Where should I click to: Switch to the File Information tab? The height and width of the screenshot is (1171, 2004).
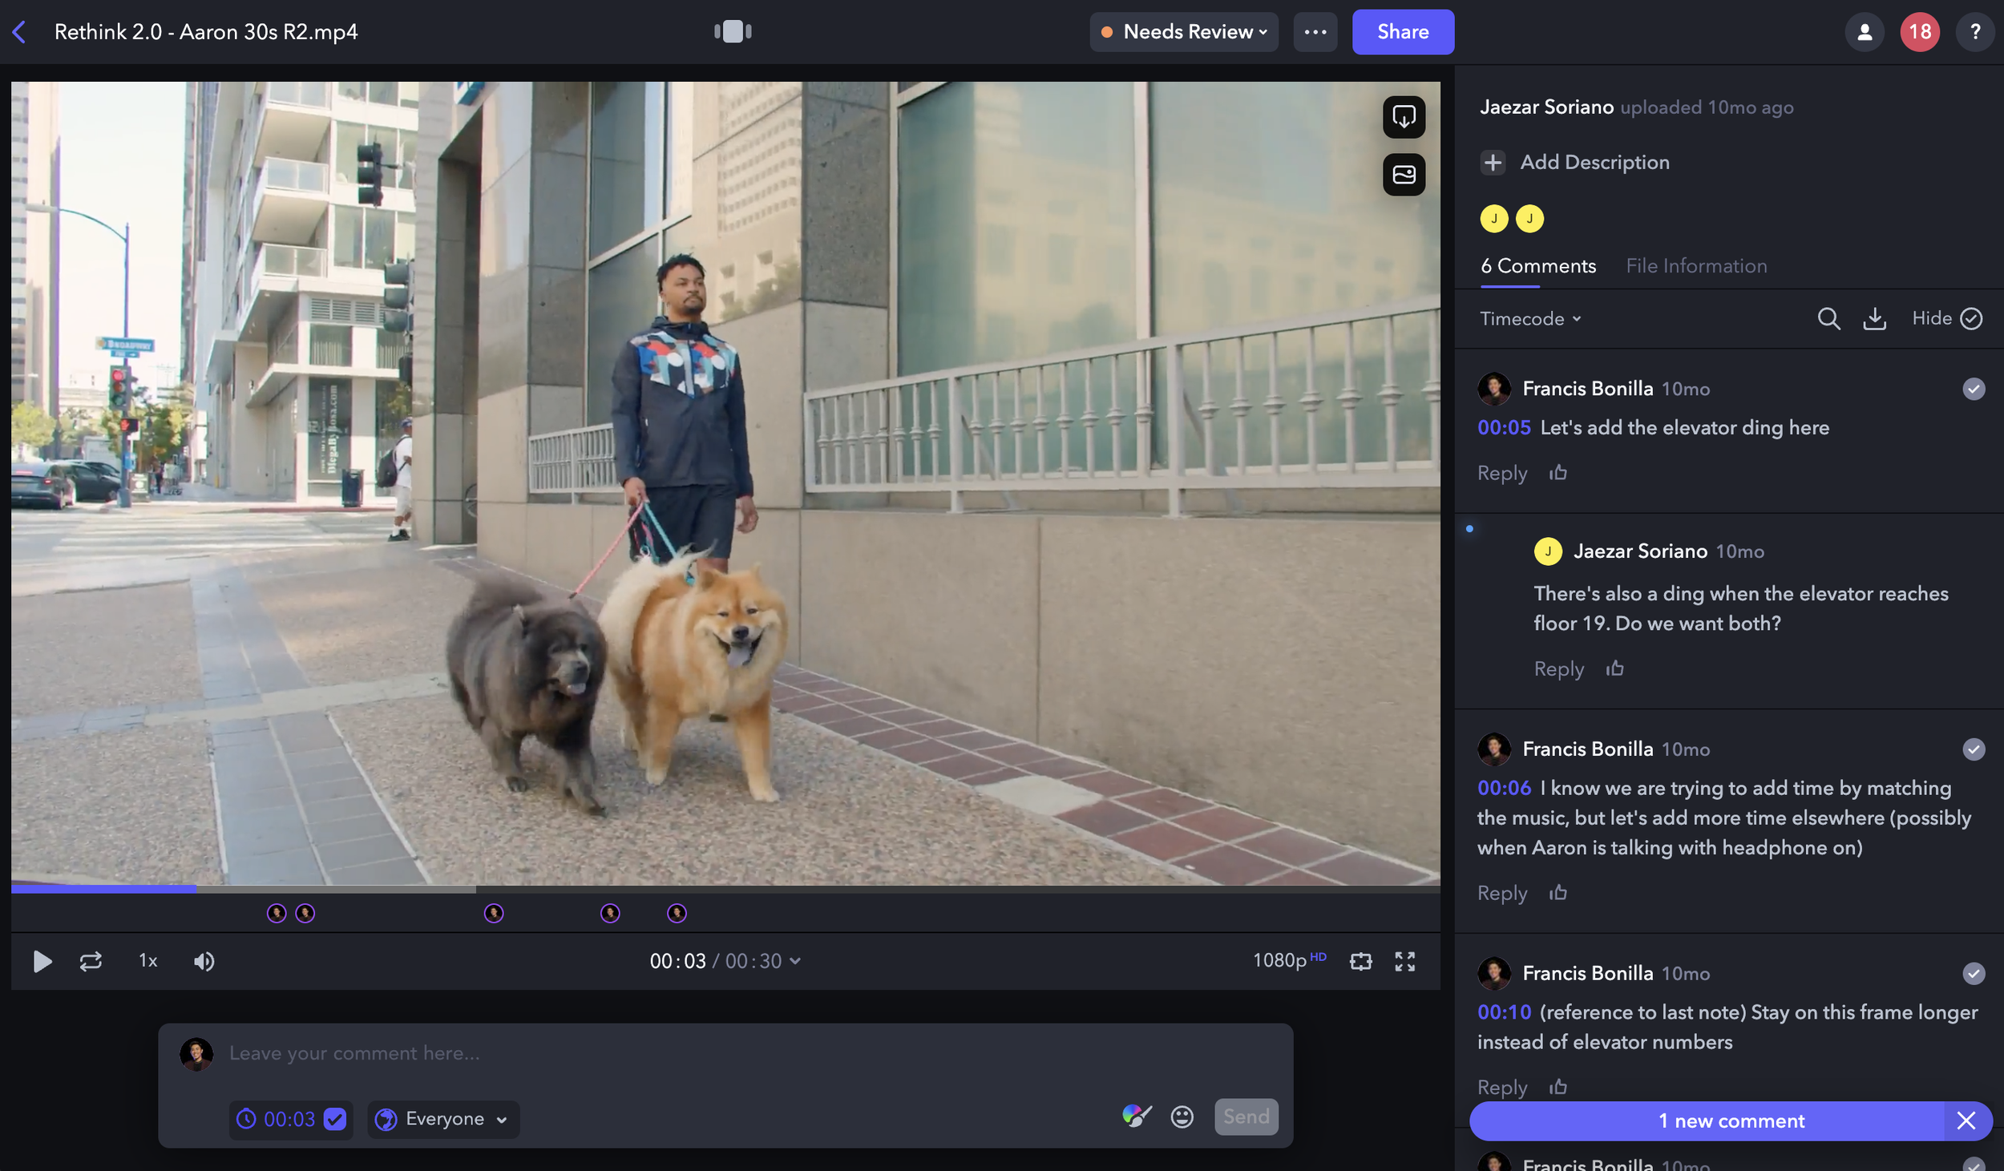(1695, 266)
